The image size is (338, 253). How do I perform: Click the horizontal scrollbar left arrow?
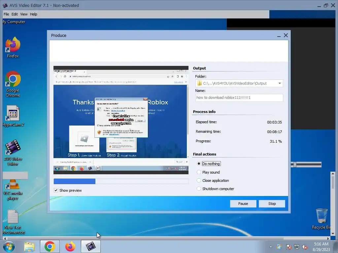pyautogui.click(x=5, y=239)
